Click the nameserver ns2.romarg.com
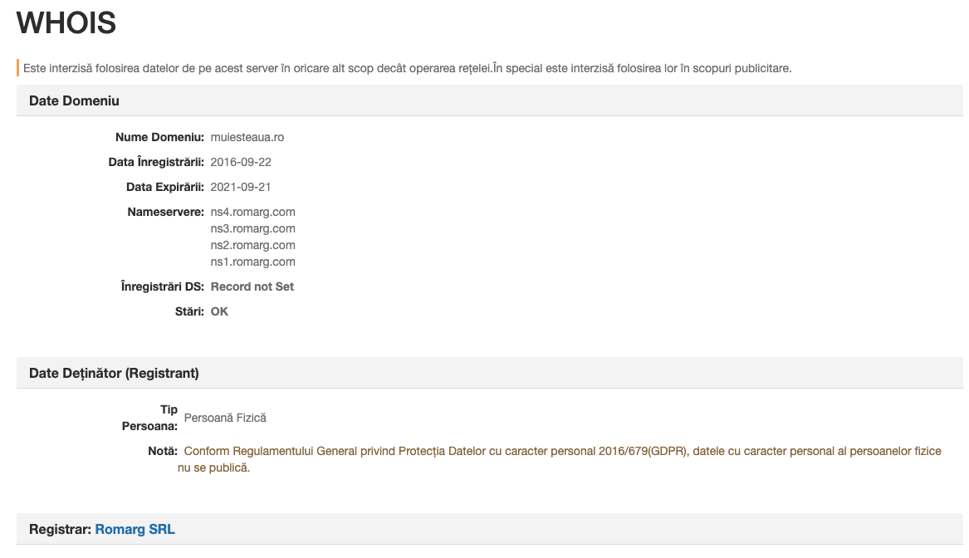The image size is (969, 558). 252,244
